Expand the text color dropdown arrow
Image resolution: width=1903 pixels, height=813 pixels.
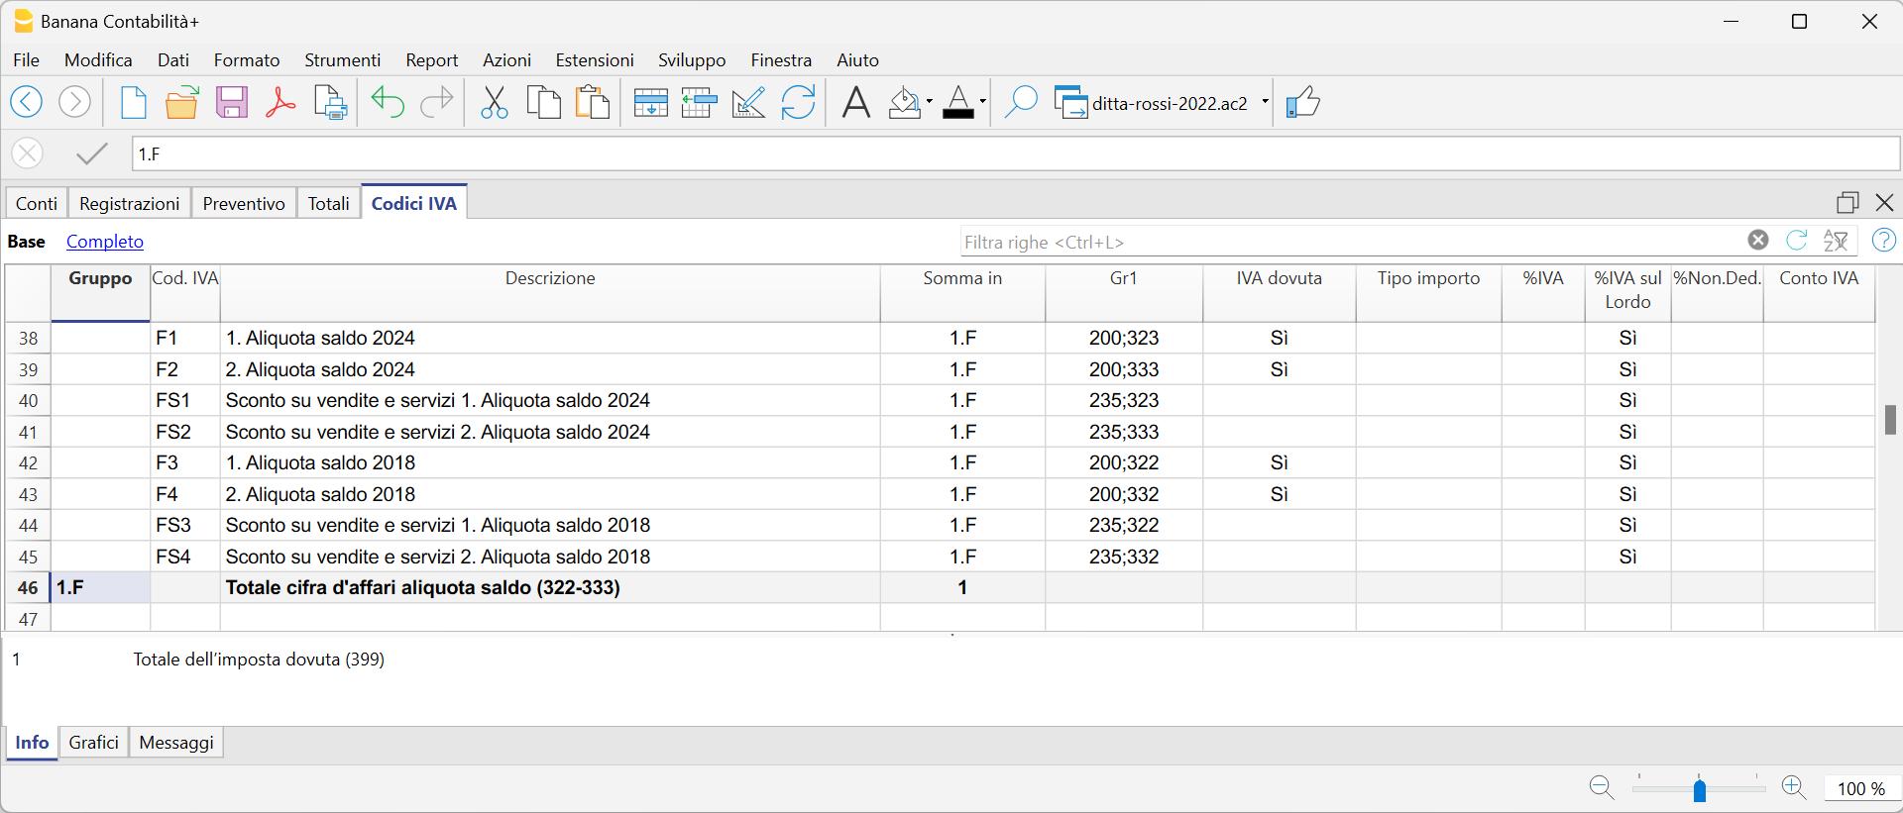click(982, 101)
